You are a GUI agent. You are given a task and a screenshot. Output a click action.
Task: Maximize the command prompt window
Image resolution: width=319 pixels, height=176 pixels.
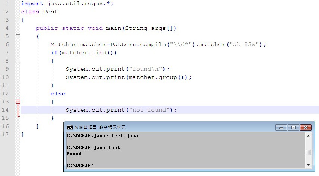tap(293, 127)
